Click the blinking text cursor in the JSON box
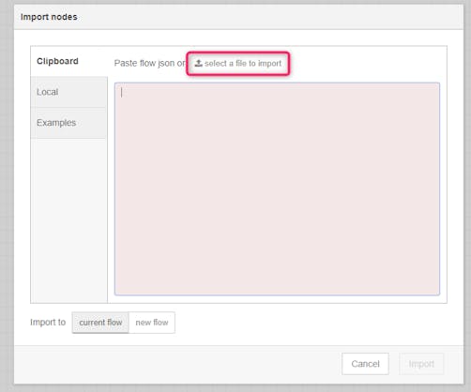Screen dimensions: 471x392 pos(122,93)
